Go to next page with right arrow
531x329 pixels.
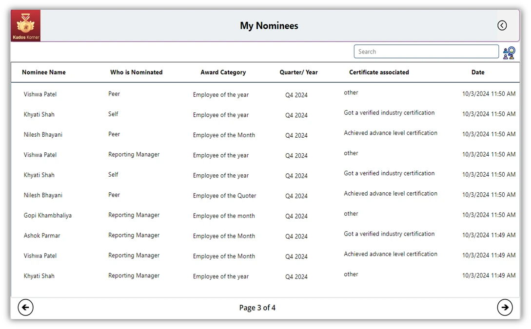pos(505,307)
